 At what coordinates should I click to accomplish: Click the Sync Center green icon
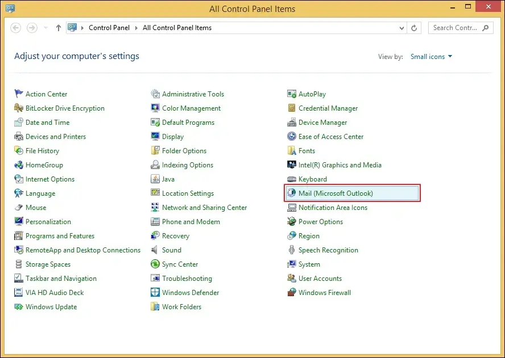pos(155,264)
